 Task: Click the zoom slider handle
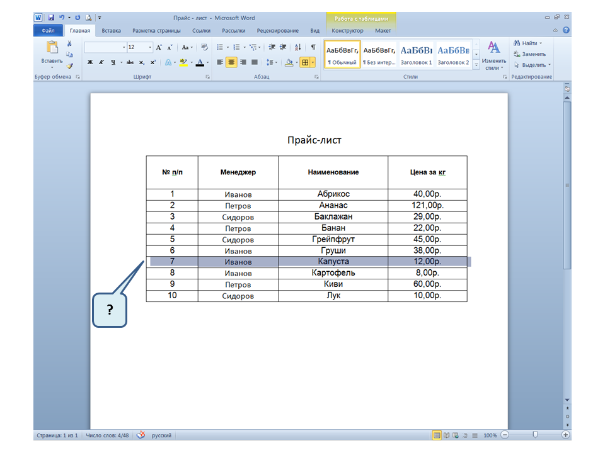[x=535, y=435]
